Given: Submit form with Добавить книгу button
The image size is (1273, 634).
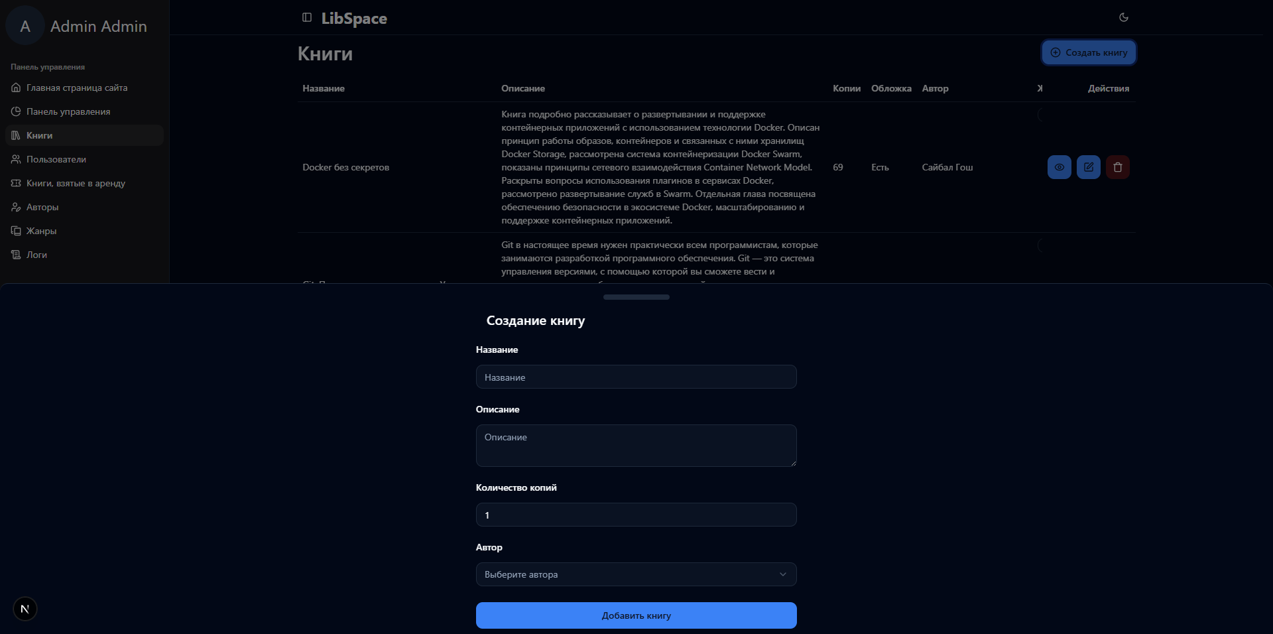Looking at the screenshot, I should pyautogui.click(x=636, y=615).
